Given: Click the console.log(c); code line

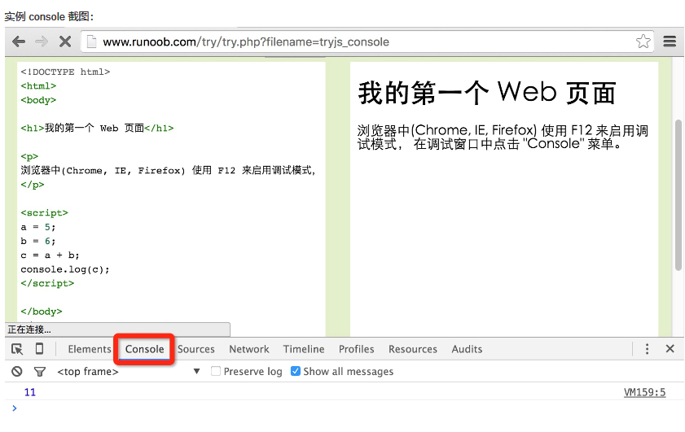Looking at the screenshot, I should 65,269.
